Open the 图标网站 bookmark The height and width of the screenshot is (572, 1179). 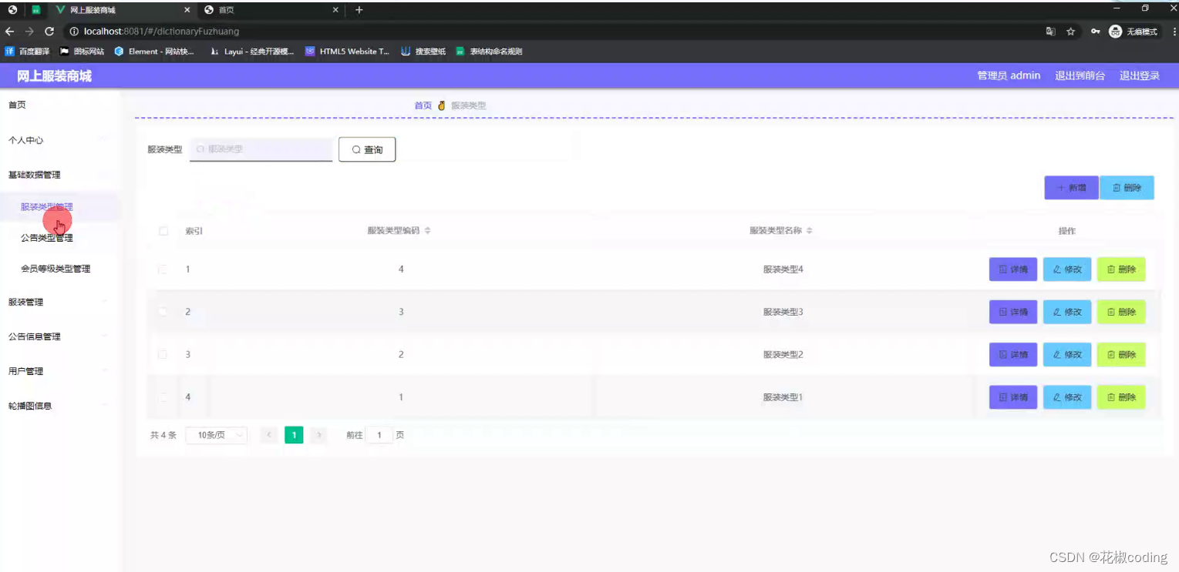click(x=82, y=52)
